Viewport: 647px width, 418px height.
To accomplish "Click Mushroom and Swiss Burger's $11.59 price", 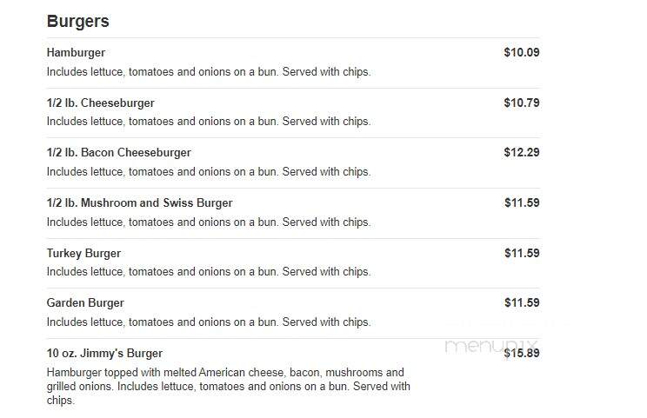I will 522,202.
